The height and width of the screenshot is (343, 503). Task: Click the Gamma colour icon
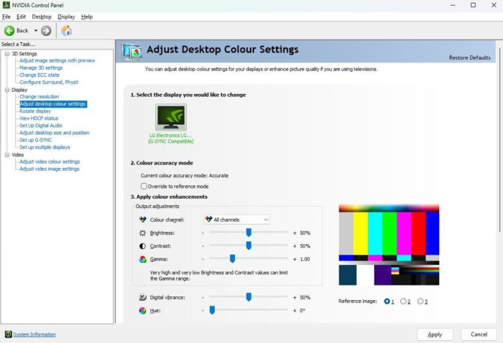(x=143, y=259)
